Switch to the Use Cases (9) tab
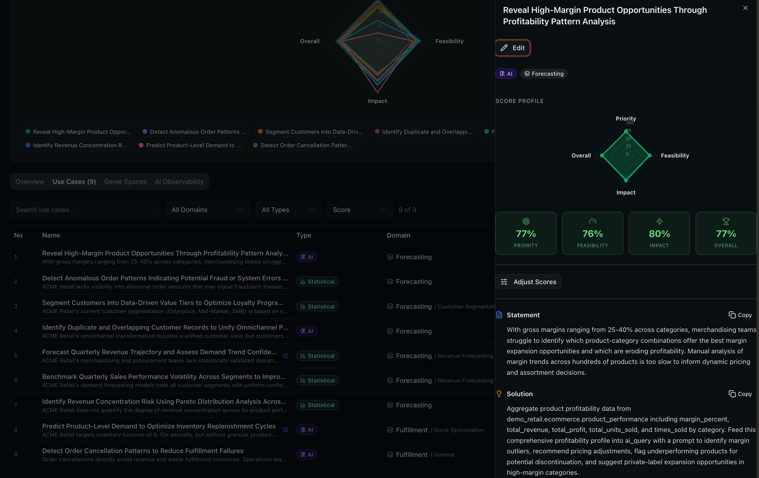Viewport: 759px width, 478px height. click(74, 182)
